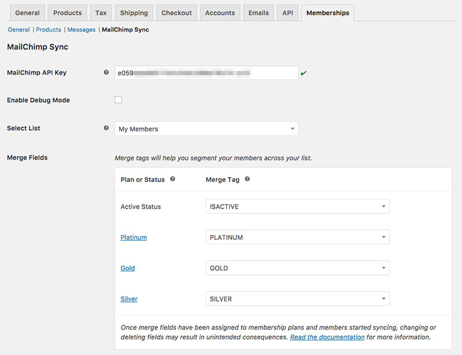462x355 pixels.
Task: Enable the Debug Mode checkbox
Action: coord(118,100)
